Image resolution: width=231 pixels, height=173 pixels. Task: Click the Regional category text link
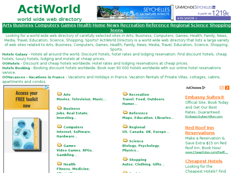point(137,127)
